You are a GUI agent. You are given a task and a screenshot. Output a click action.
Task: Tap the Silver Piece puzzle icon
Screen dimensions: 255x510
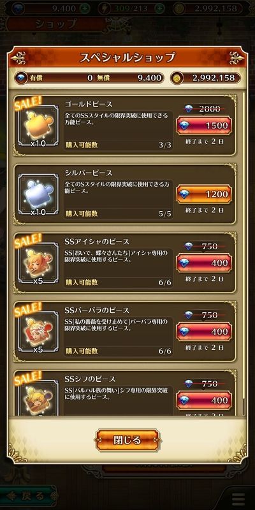(x=38, y=194)
